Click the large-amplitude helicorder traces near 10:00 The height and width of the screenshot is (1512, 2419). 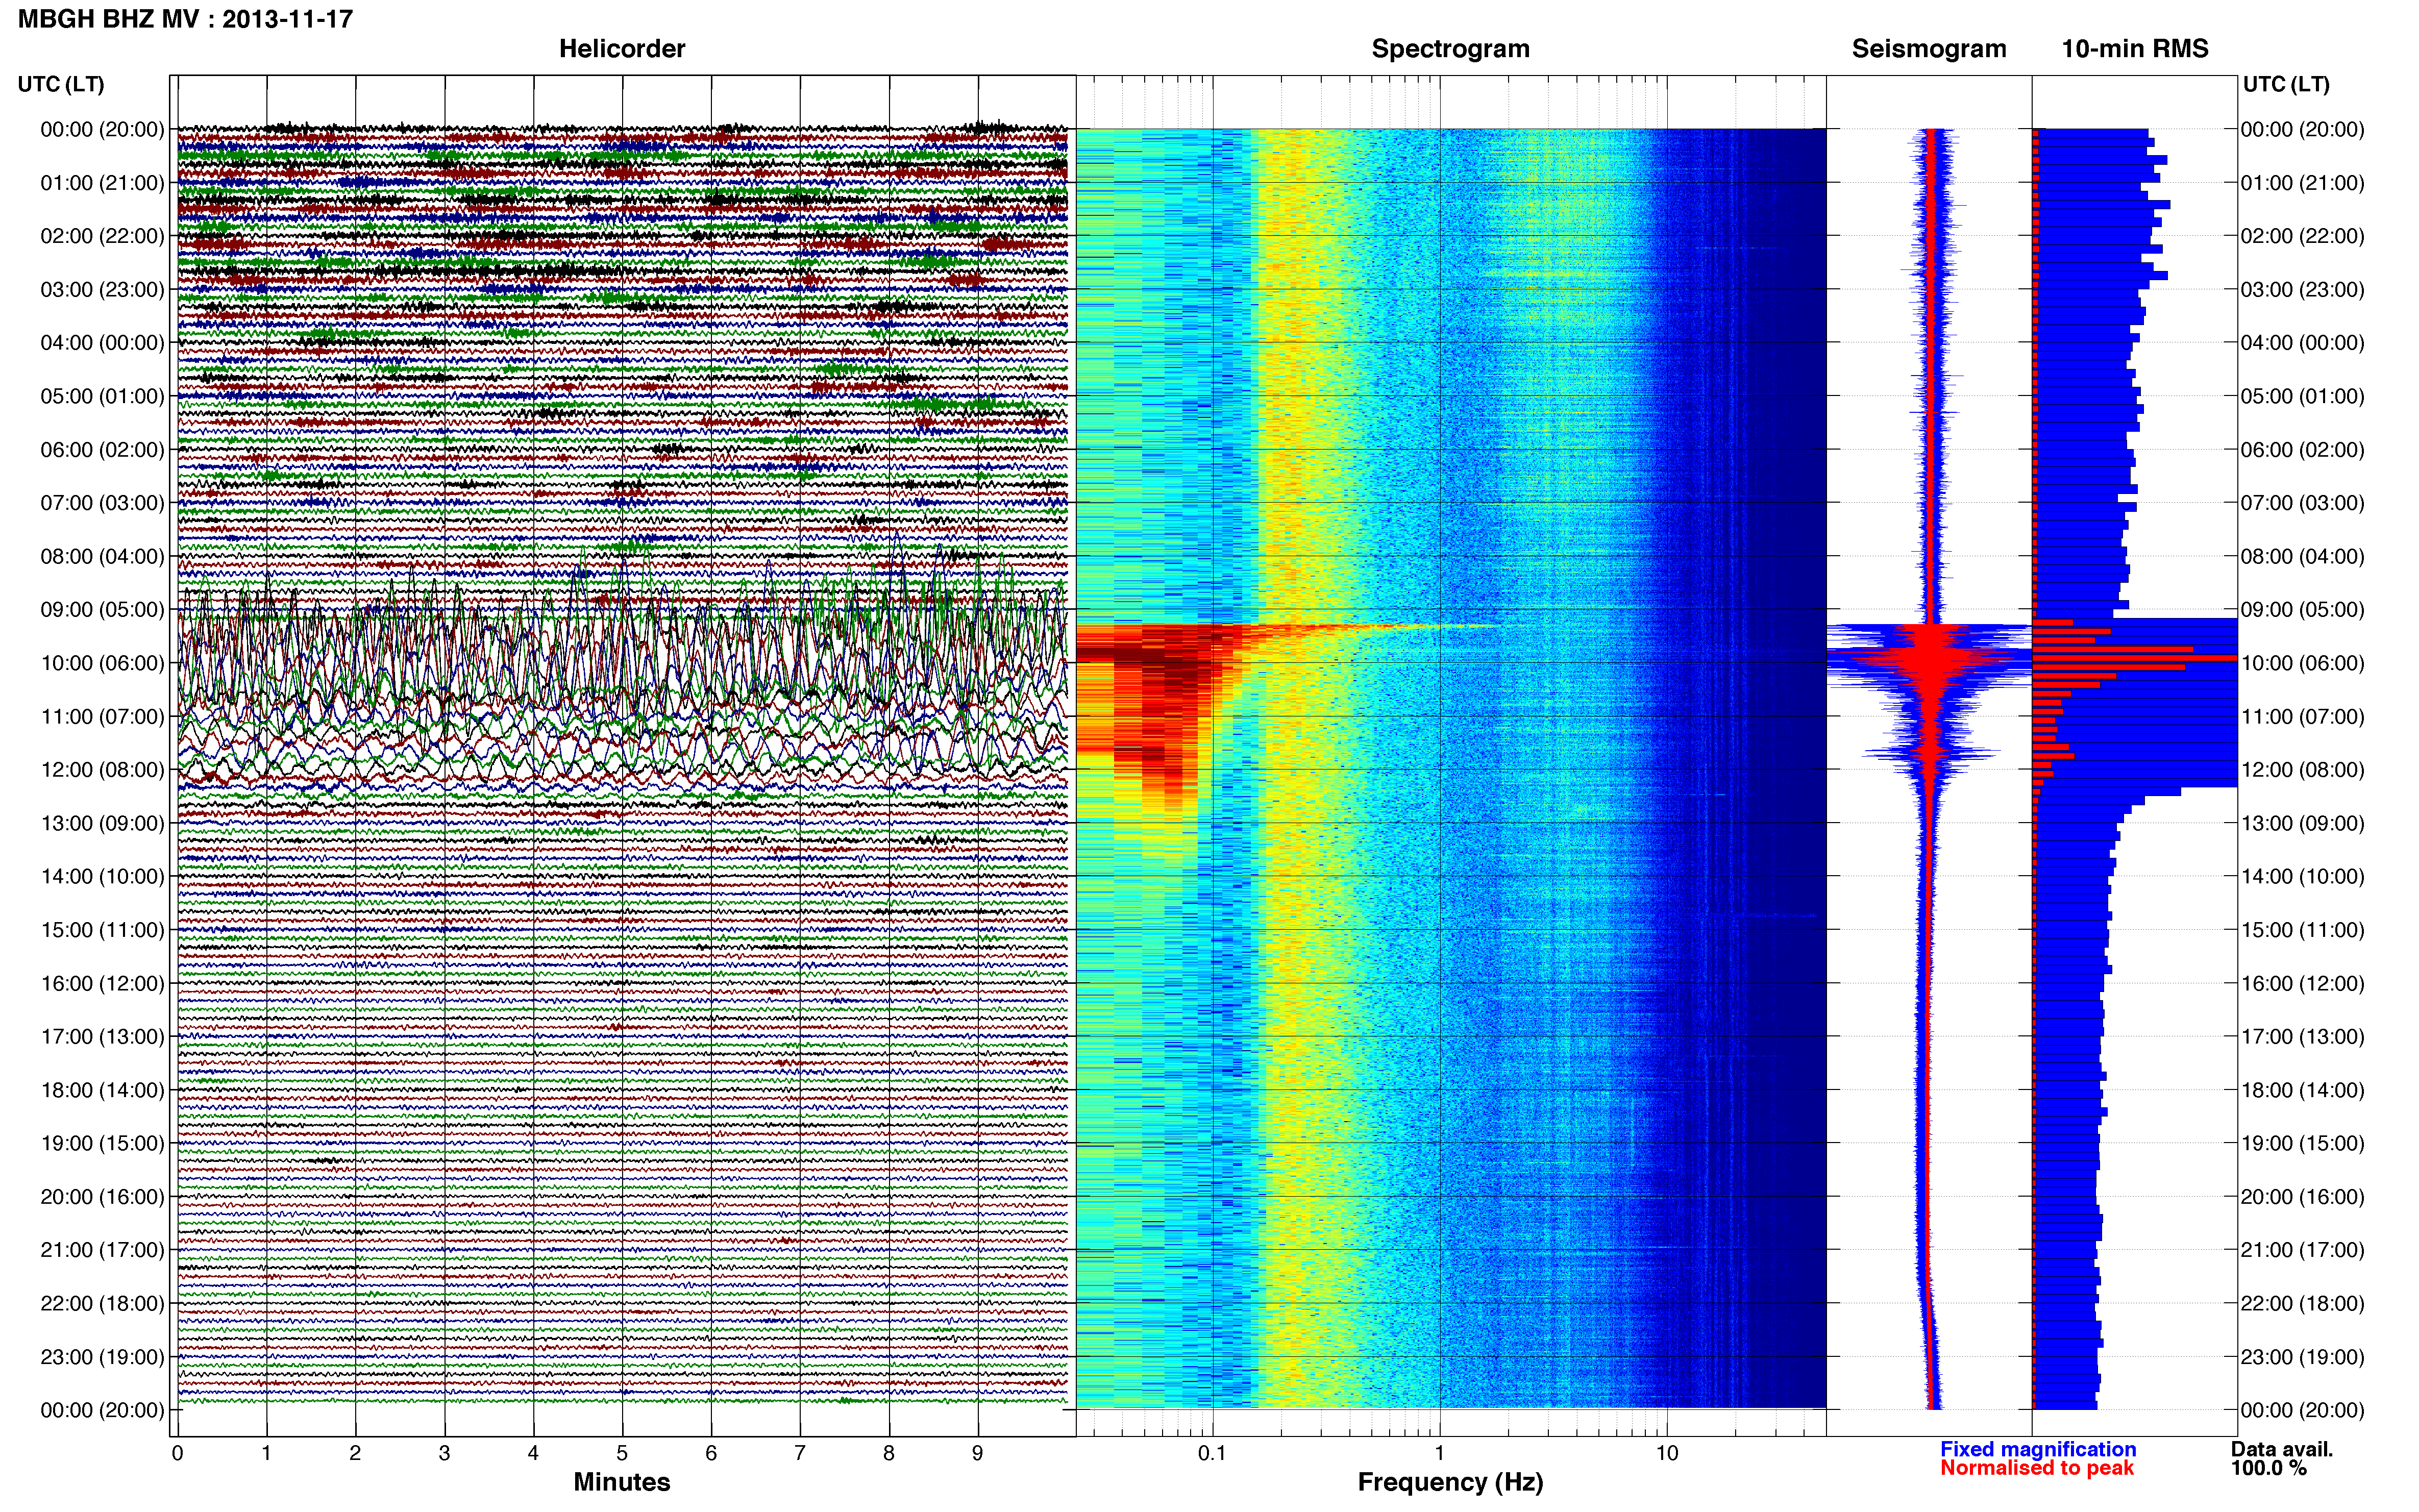tap(622, 660)
